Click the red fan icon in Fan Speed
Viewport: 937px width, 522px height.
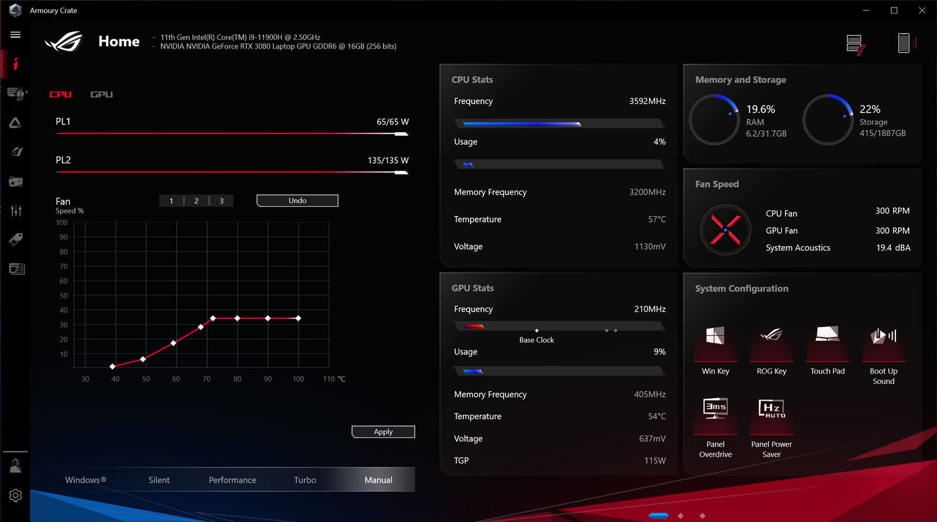click(725, 230)
